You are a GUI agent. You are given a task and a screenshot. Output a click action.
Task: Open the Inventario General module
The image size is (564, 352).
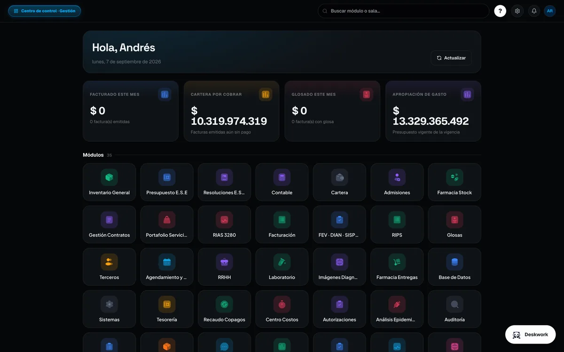(109, 182)
